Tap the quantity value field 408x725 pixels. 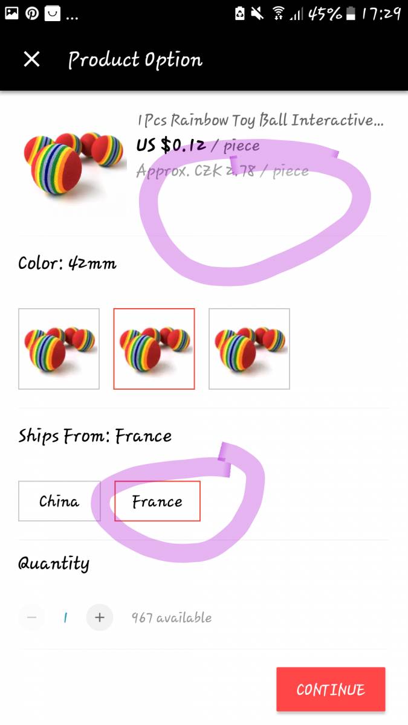point(65,617)
